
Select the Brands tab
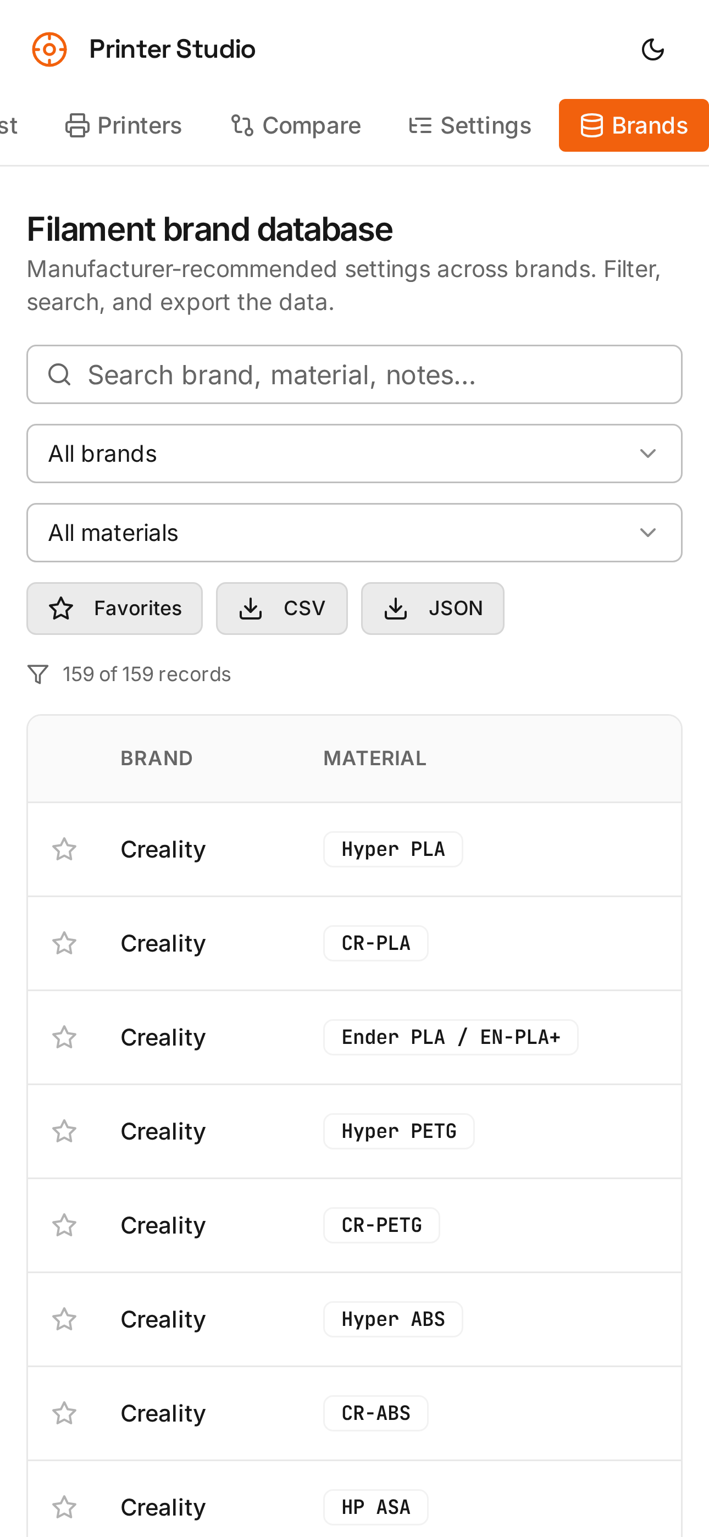point(634,125)
